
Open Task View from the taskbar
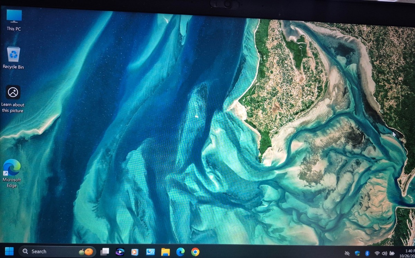click(104, 252)
